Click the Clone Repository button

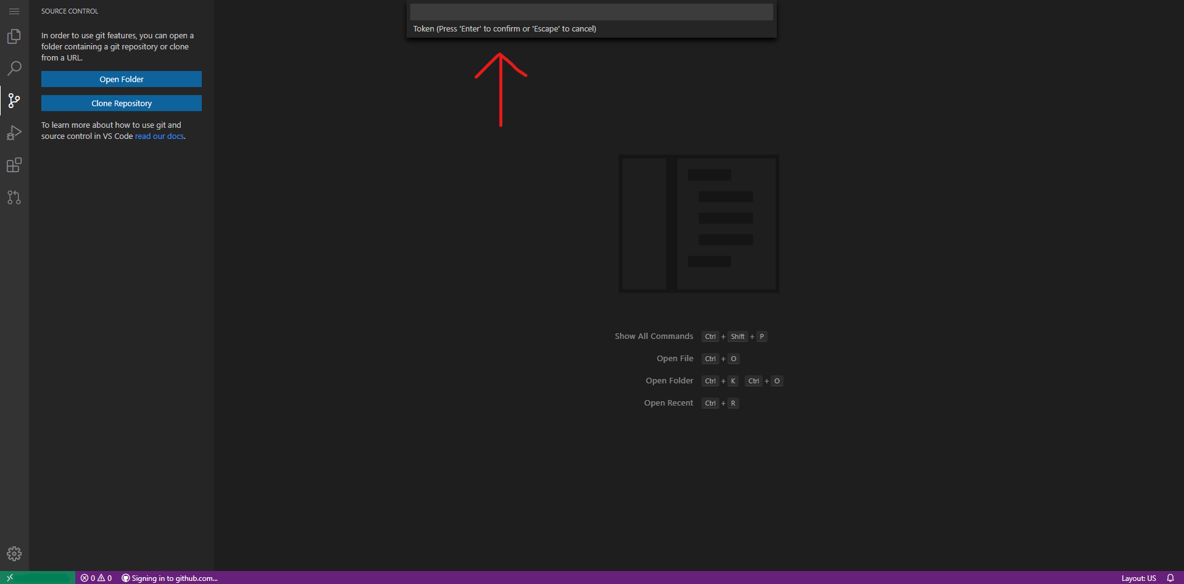(x=121, y=103)
